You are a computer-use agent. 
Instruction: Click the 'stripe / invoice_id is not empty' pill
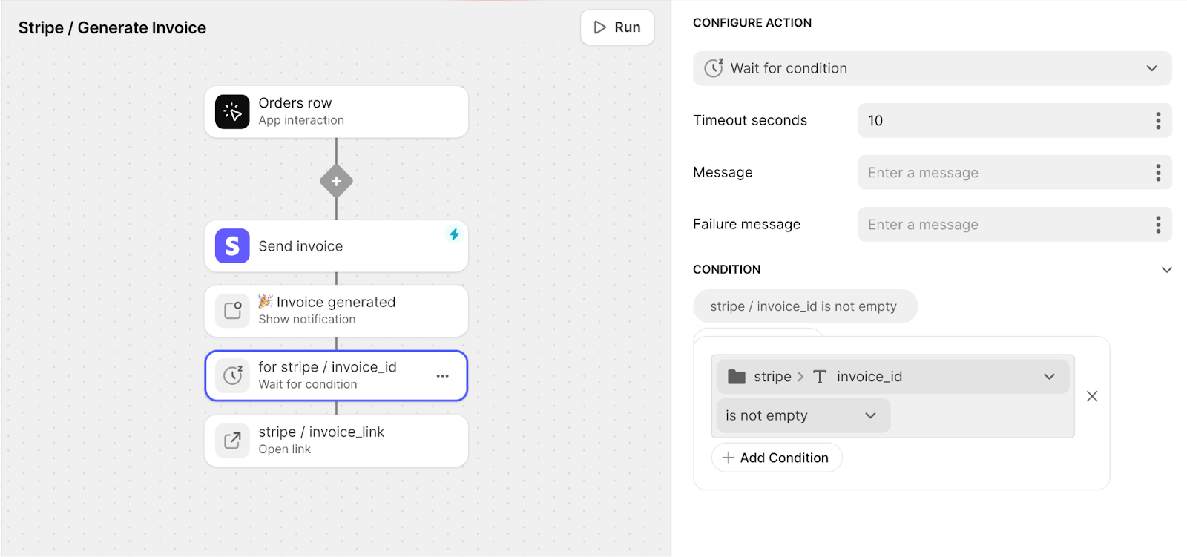click(805, 306)
